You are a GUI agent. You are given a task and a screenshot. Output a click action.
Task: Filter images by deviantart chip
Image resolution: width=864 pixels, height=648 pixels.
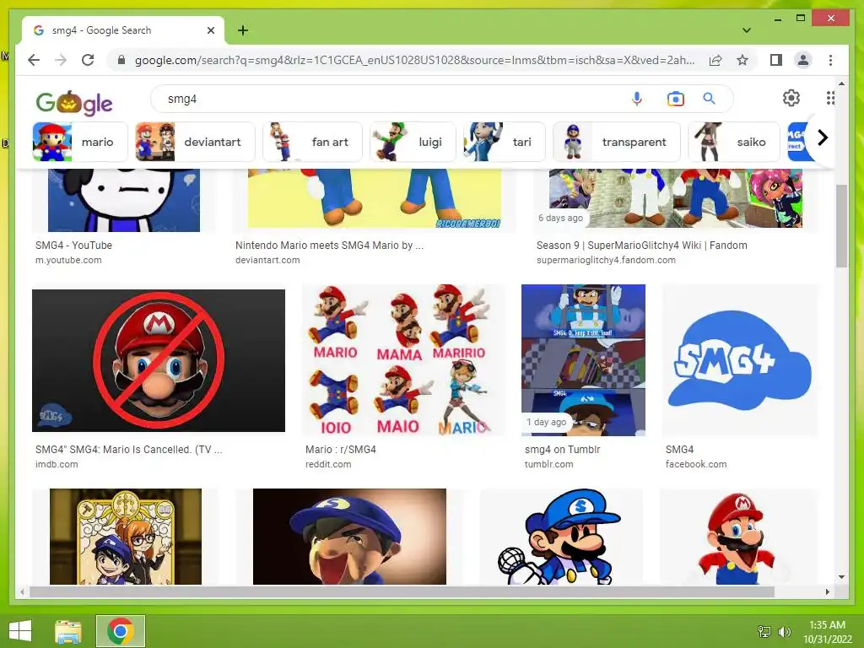(x=195, y=142)
